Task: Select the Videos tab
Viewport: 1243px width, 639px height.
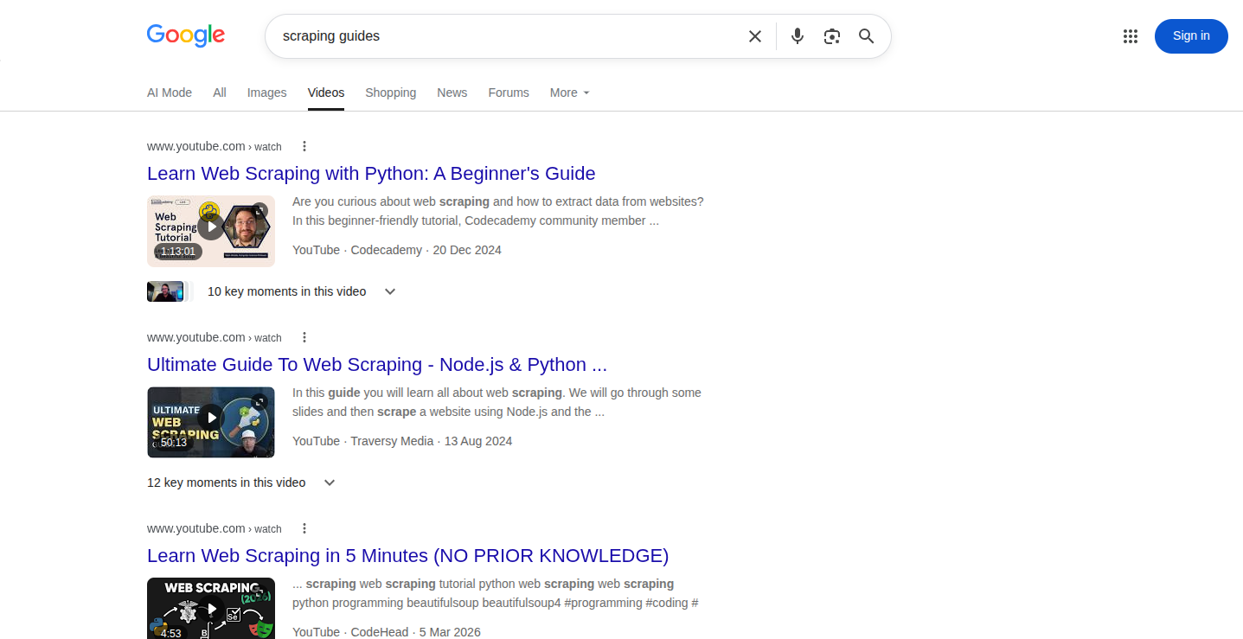Action: point(326,93)
